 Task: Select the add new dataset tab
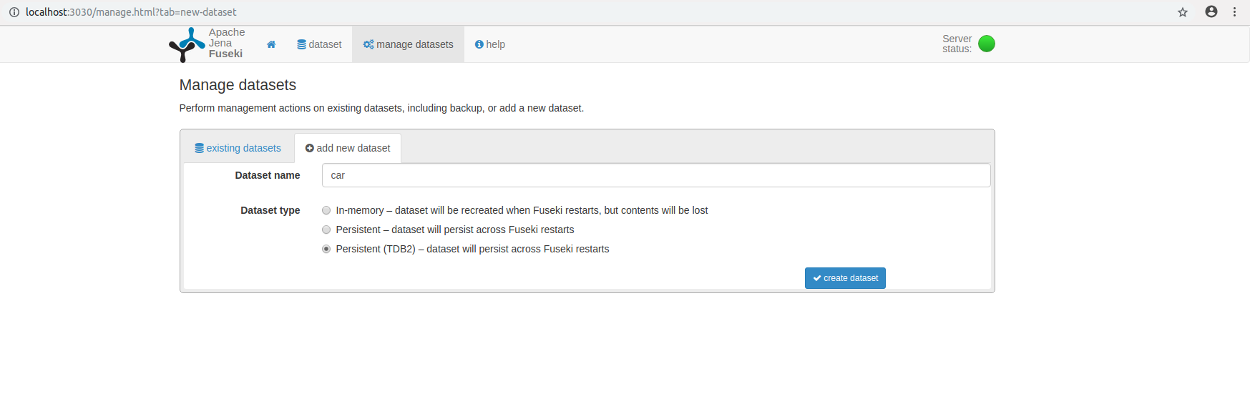click(348, 148)
